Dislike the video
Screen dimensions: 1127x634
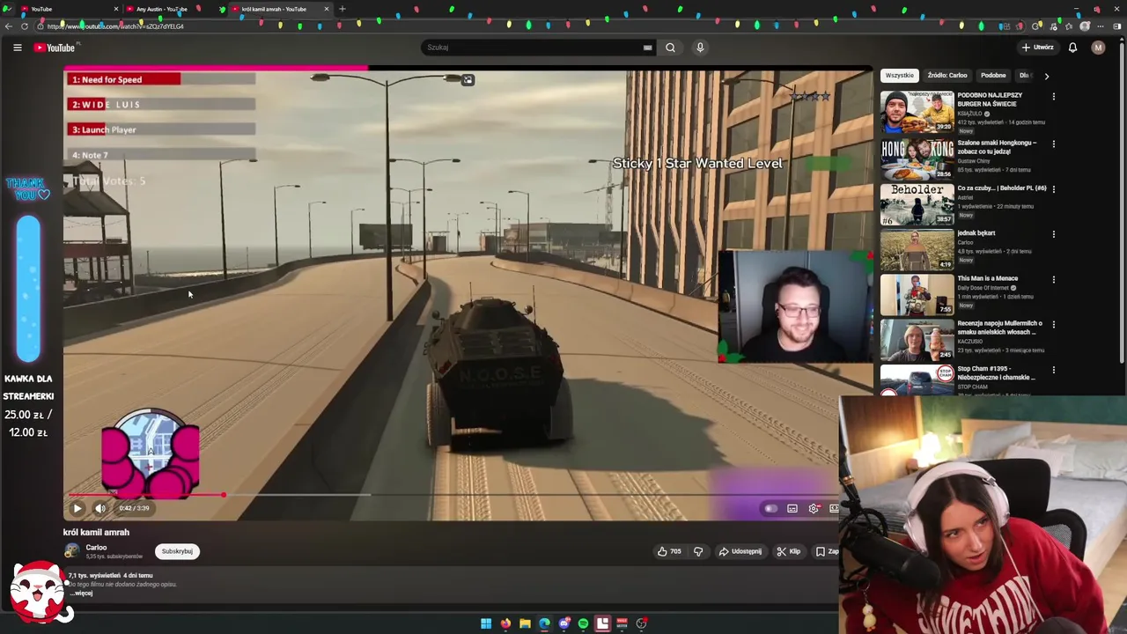698,551
